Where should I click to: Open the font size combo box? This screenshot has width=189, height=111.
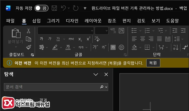(102, 30)
